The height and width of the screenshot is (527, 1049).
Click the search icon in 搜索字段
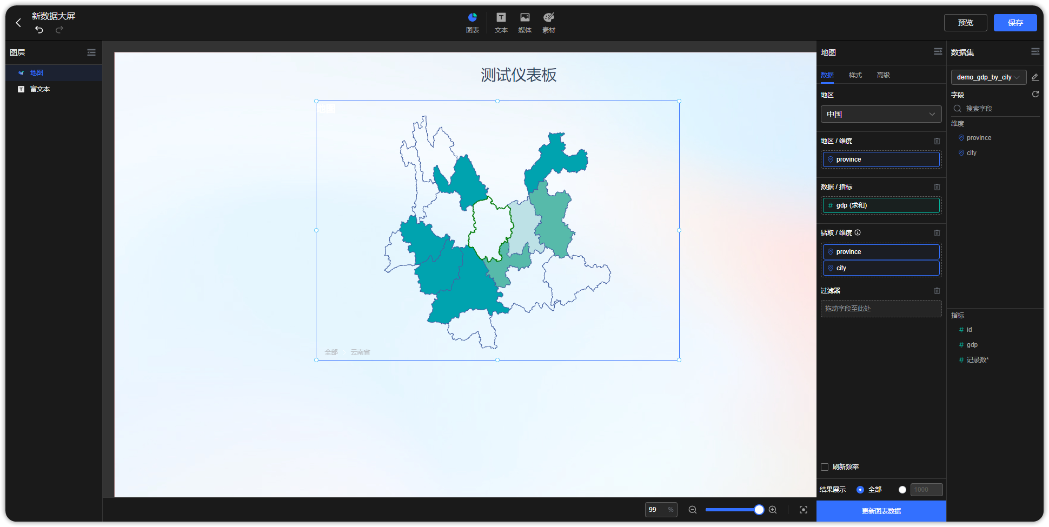tap(958, 109)
